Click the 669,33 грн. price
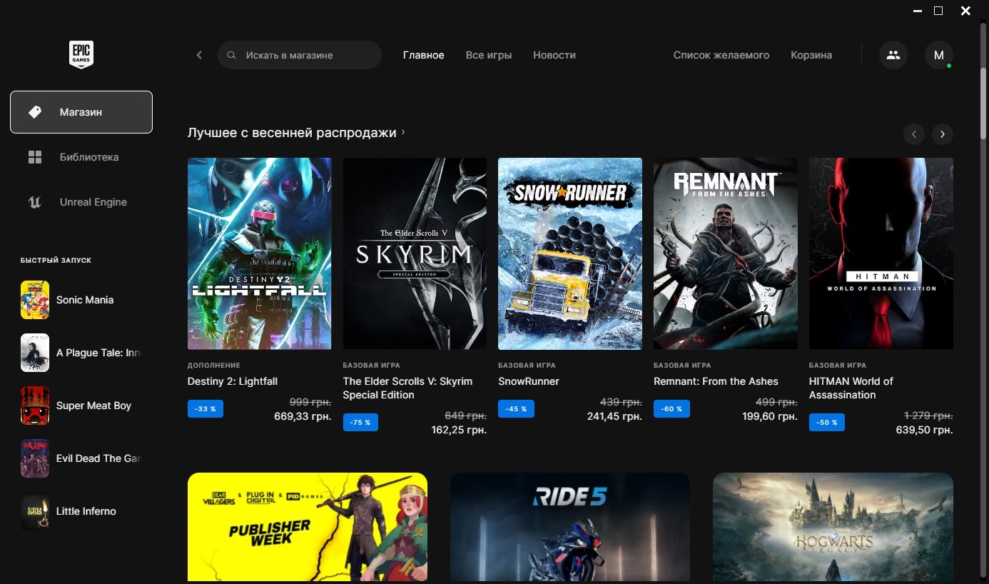 pyautogui.click(x=303, y=416)
